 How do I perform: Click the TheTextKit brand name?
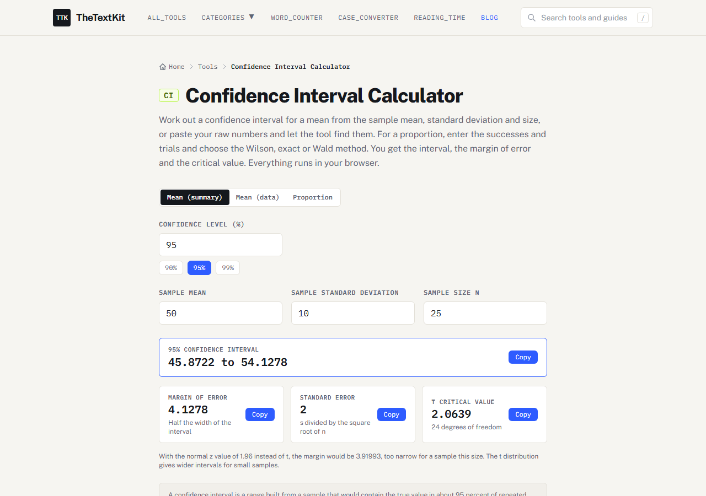click(100, 18)
